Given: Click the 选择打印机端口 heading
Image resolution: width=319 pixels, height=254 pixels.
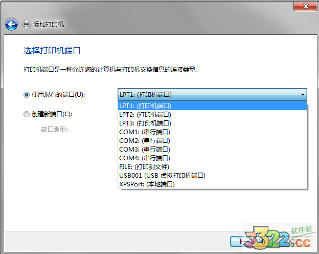Looking at the screenshot, I should (x=52, y=51).
